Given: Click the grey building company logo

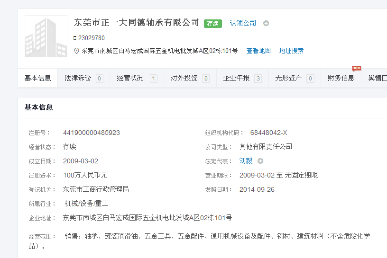Looking at the screenshot, I should [46, 36].
